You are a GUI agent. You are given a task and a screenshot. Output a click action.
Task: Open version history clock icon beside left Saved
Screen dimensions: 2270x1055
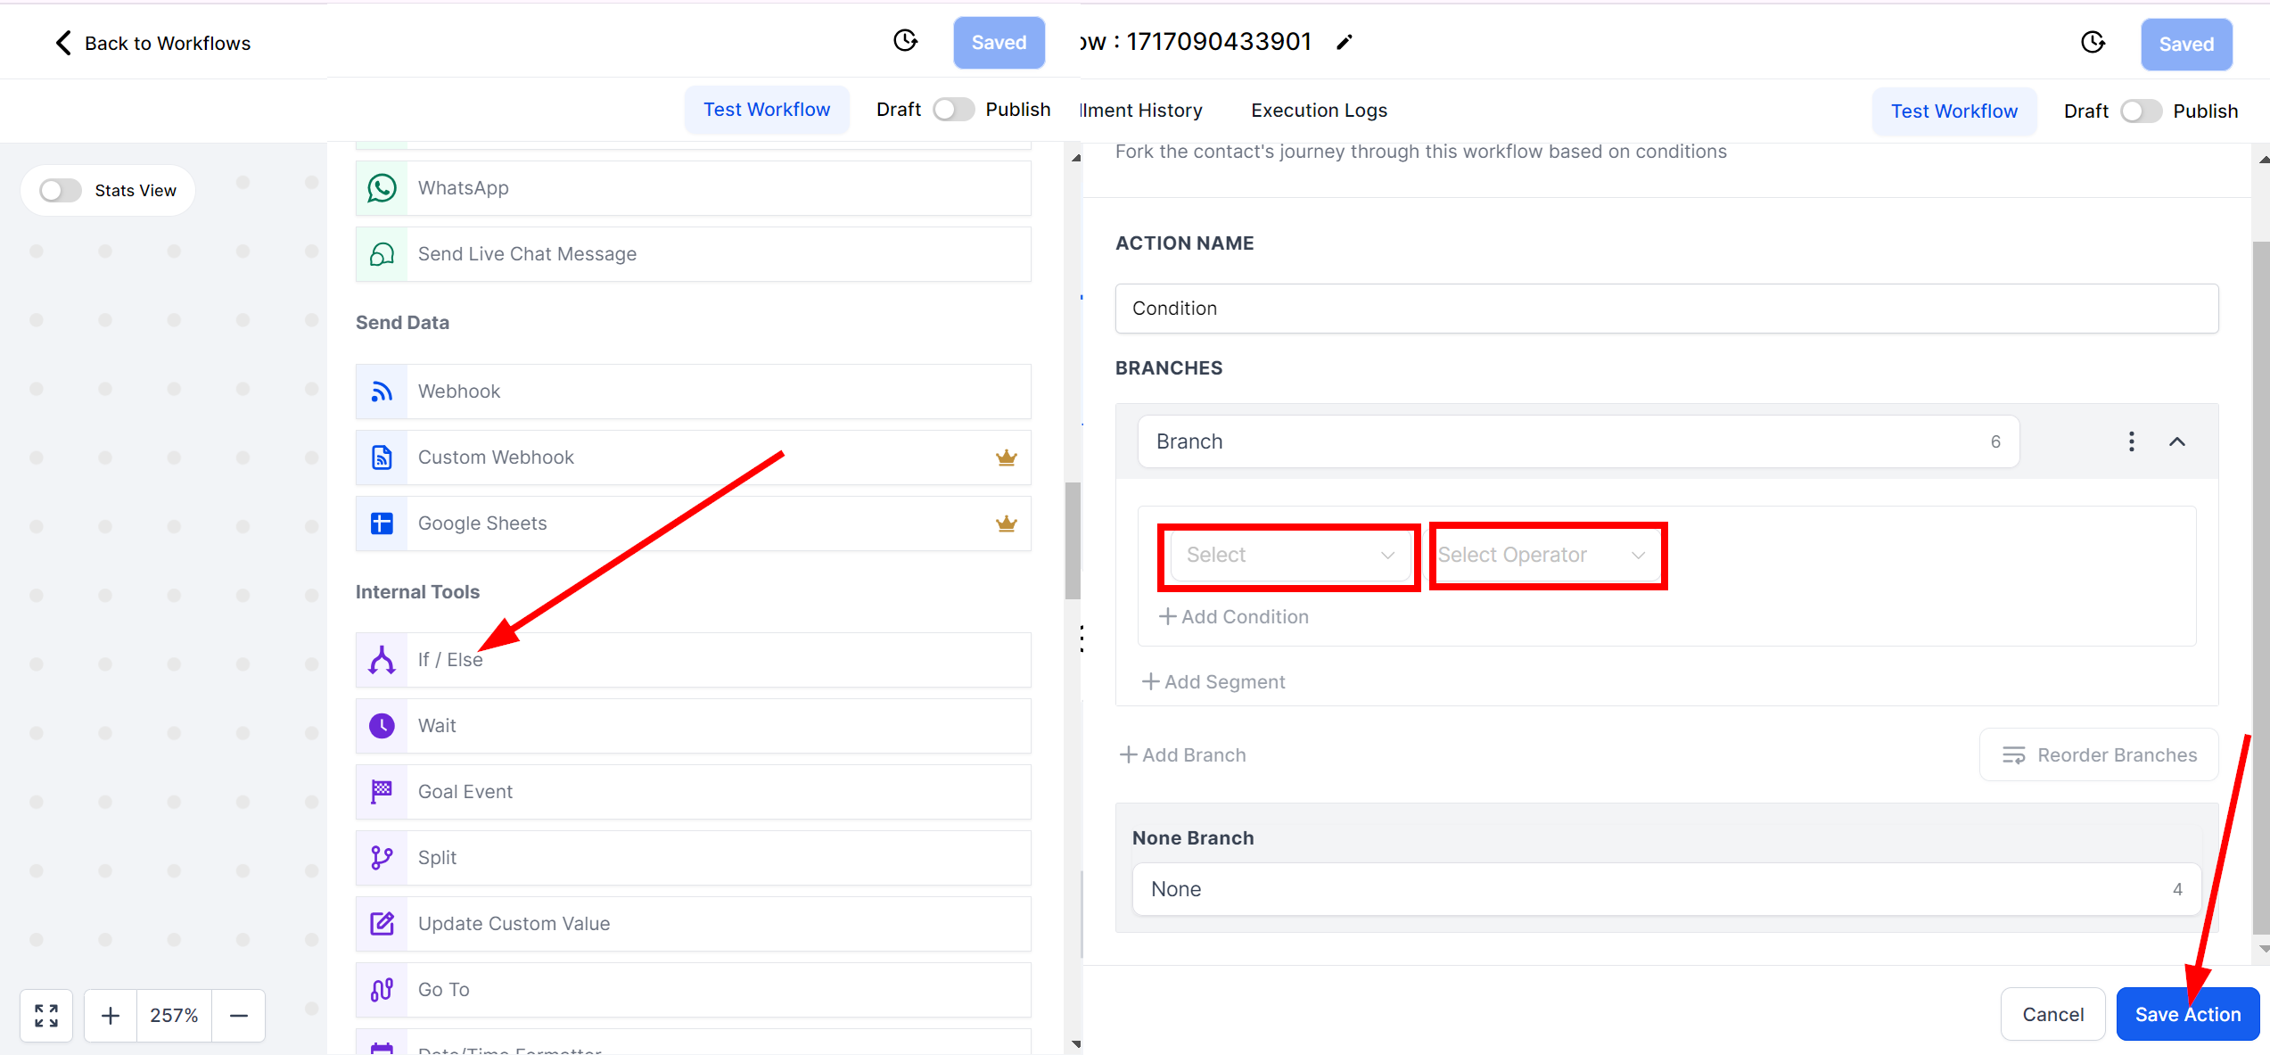pyautogui.click(x=905, y=41)
